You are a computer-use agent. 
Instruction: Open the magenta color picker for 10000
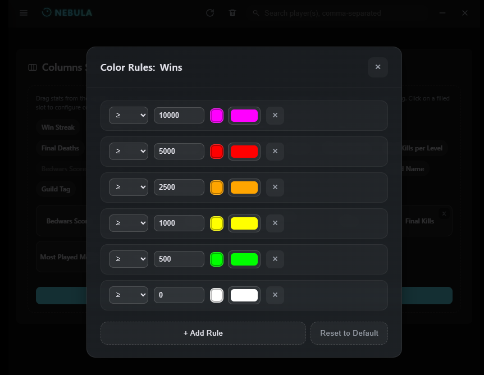tap(217, 115)
